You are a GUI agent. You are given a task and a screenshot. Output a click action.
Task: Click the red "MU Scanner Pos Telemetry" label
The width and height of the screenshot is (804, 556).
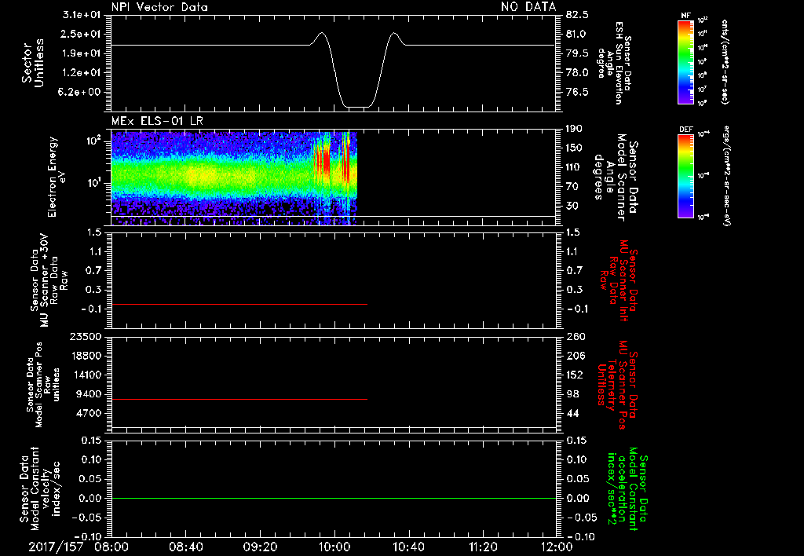coord(618,385)
